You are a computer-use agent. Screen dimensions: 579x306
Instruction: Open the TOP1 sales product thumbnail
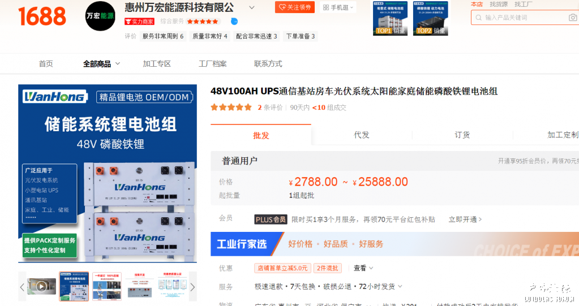tap(390, 18)
